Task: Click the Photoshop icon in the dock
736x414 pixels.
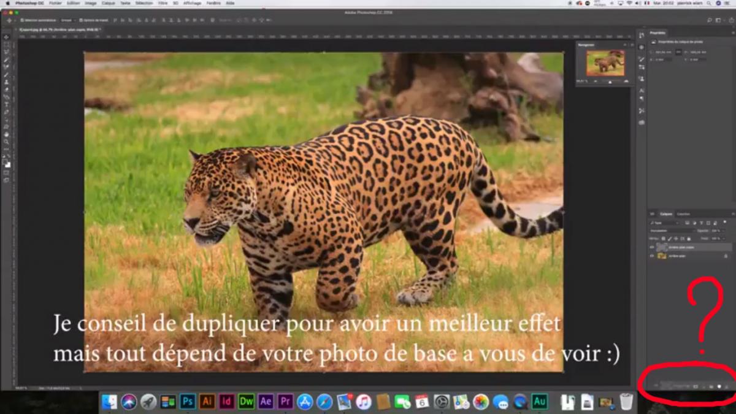Action: pyautogui.click(x=188, y=402)
